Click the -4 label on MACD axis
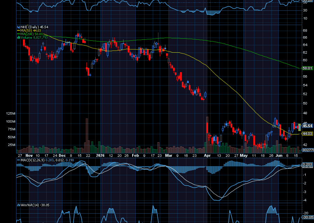The image size is (314, 223). [x=304, y=200]
